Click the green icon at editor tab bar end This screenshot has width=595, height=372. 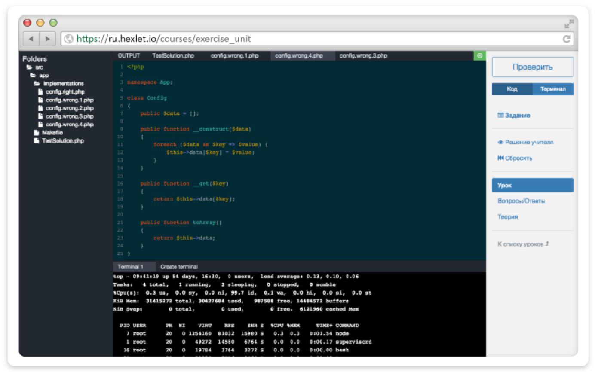coord(479,55)
